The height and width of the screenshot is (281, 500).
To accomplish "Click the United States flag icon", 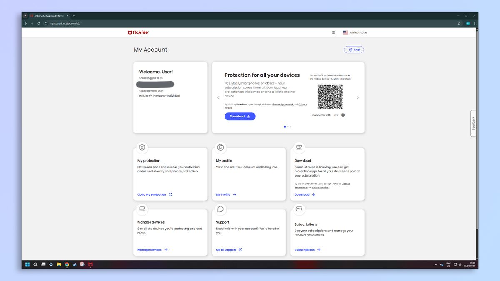I will pyautogui.click(x=345, y=32).
